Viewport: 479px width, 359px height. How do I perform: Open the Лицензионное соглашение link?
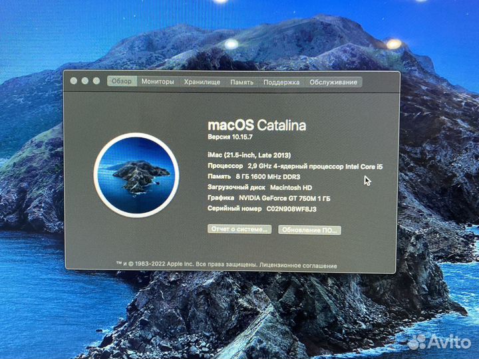[x=298, y=265]
